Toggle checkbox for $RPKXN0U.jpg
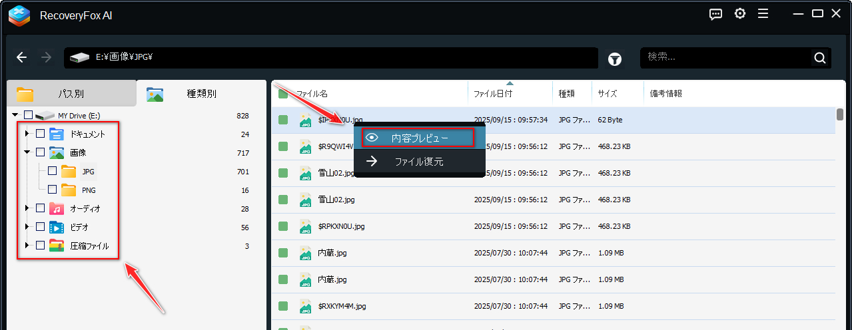This screenshot has width=852, height=330. pyautogui.click(x=283, y=226)
